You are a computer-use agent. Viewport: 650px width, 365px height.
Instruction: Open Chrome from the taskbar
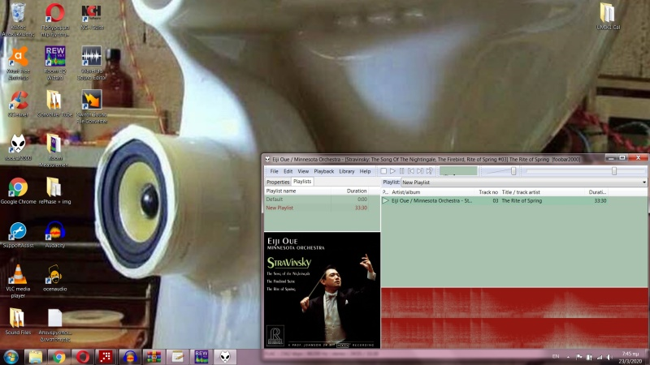click(58, 357)
